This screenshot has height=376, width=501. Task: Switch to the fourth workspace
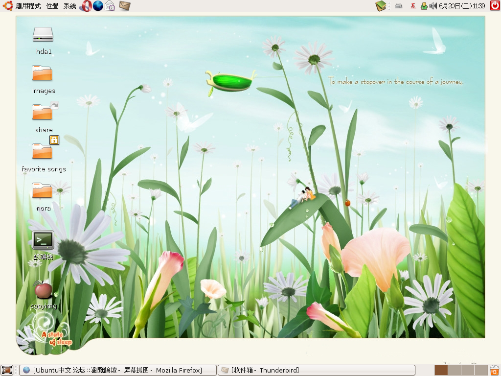click(x=481, y=370)
